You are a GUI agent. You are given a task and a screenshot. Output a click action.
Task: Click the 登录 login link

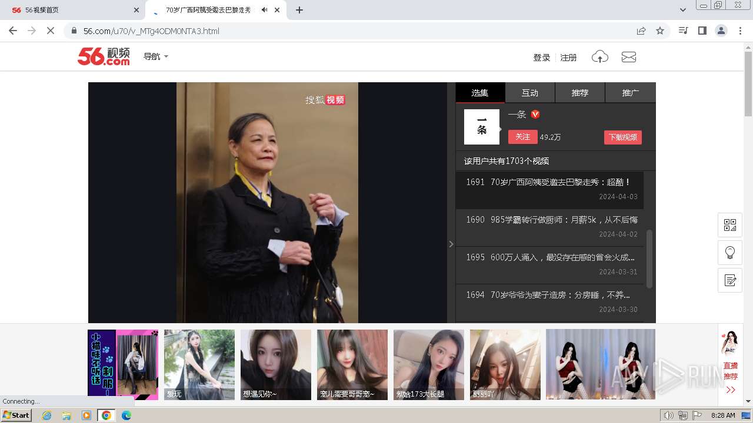pyautogui.click(x=542, y=58)
